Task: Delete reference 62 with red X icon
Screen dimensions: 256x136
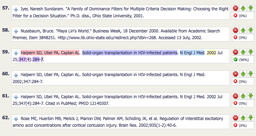Action: click(x=236, y=118)
